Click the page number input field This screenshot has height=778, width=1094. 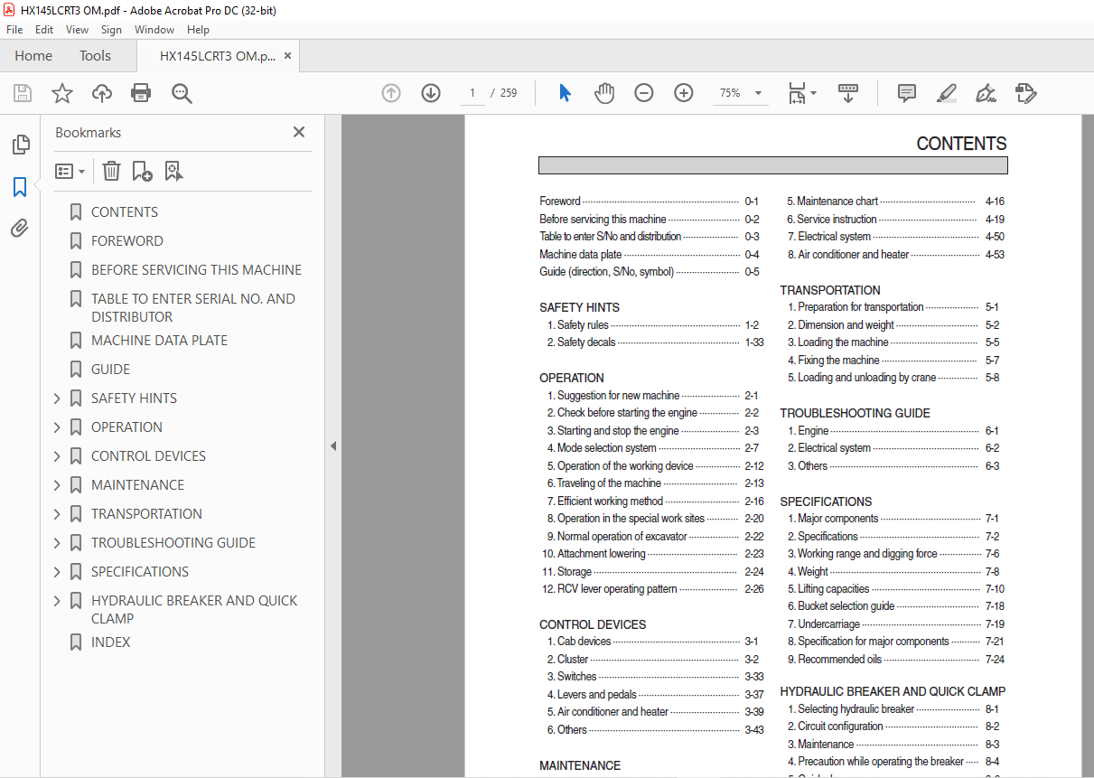(472, 93)
